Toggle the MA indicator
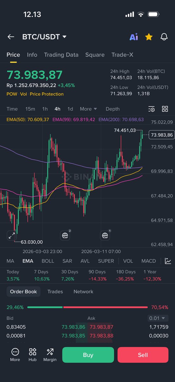The image size is (175, 382). [10, 261]
